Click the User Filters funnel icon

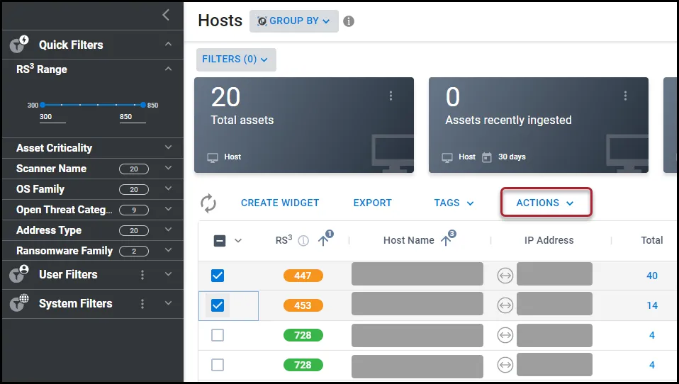[x=19, y=274]
